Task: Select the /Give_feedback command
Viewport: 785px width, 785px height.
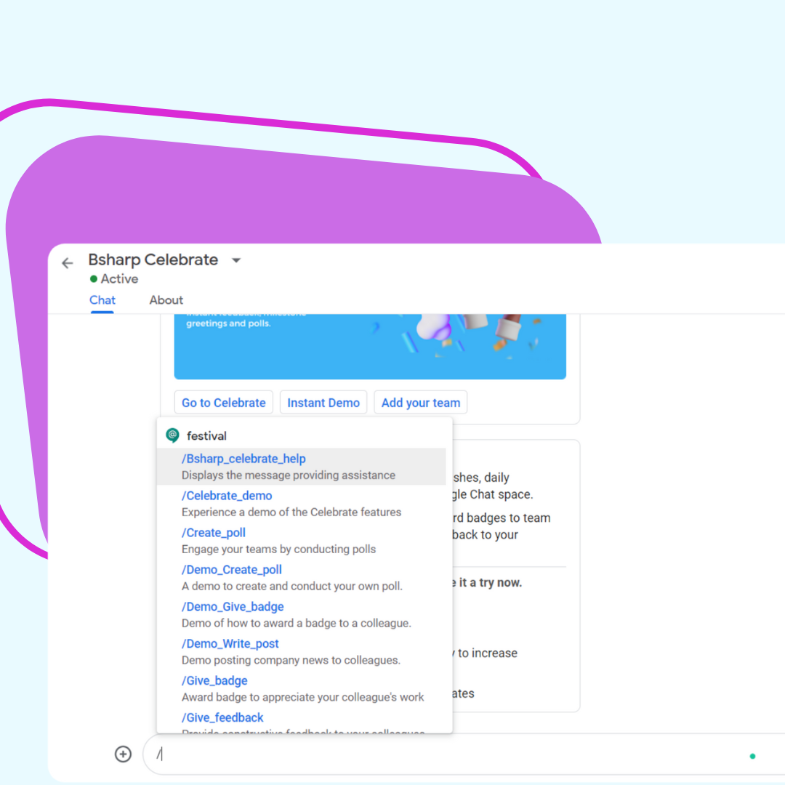Action: point(302,720)
